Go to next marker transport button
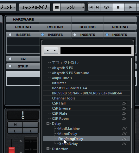Screen dimensions: 139x153 tap(97, 7)
